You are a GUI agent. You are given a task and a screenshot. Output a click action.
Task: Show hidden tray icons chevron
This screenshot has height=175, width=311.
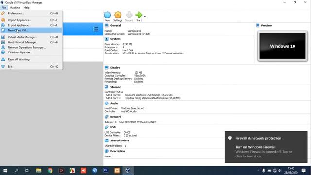258,171
